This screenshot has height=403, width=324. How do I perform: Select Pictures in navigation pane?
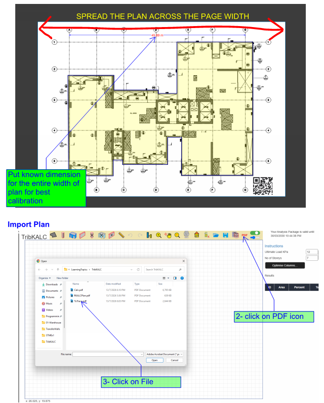click(x=52, y=297)
